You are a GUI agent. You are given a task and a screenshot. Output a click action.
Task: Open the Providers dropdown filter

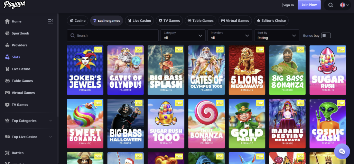click(230, 36)
